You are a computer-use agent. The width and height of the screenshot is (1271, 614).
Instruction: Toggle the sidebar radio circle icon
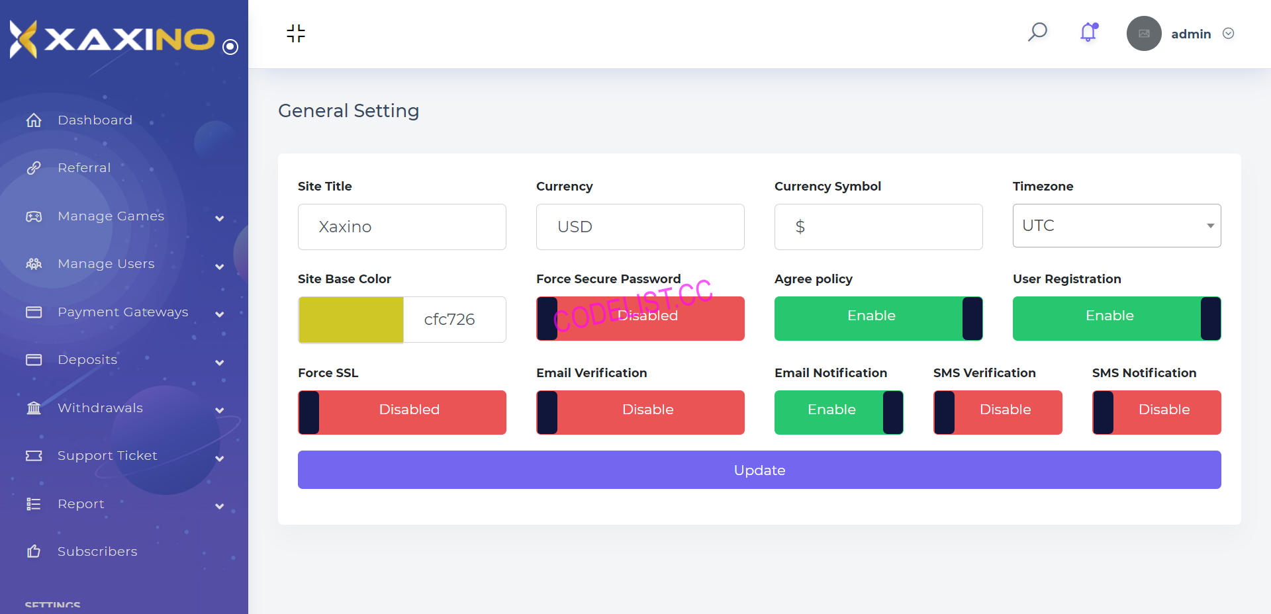tap(230, 47)
